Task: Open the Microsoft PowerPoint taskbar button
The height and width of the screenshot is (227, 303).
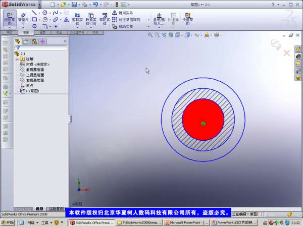Action: (x=186, y=222)
